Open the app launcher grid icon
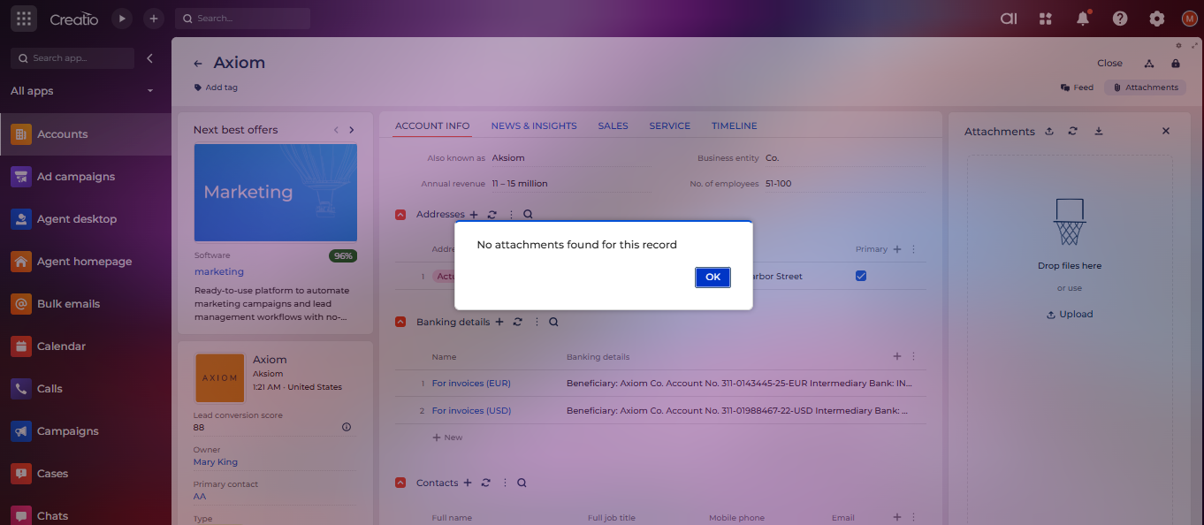Viewport: 1204px width, 525px height. point(24,19)
